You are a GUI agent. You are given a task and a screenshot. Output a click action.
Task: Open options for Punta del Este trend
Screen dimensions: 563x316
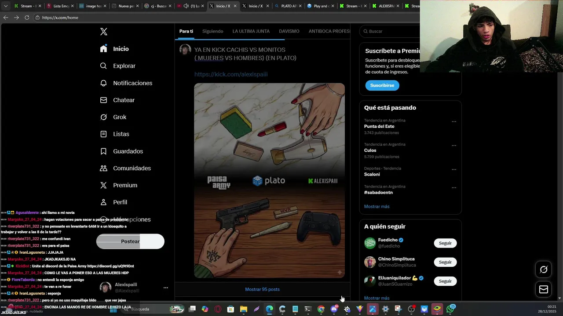pyautogui.click(x=454, y=122)
